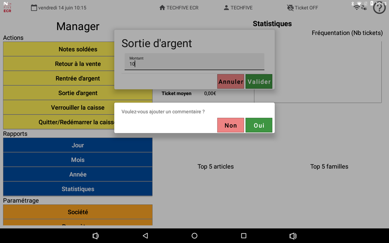
Task: Tap the volume up speaker icon
Action: 293,236
